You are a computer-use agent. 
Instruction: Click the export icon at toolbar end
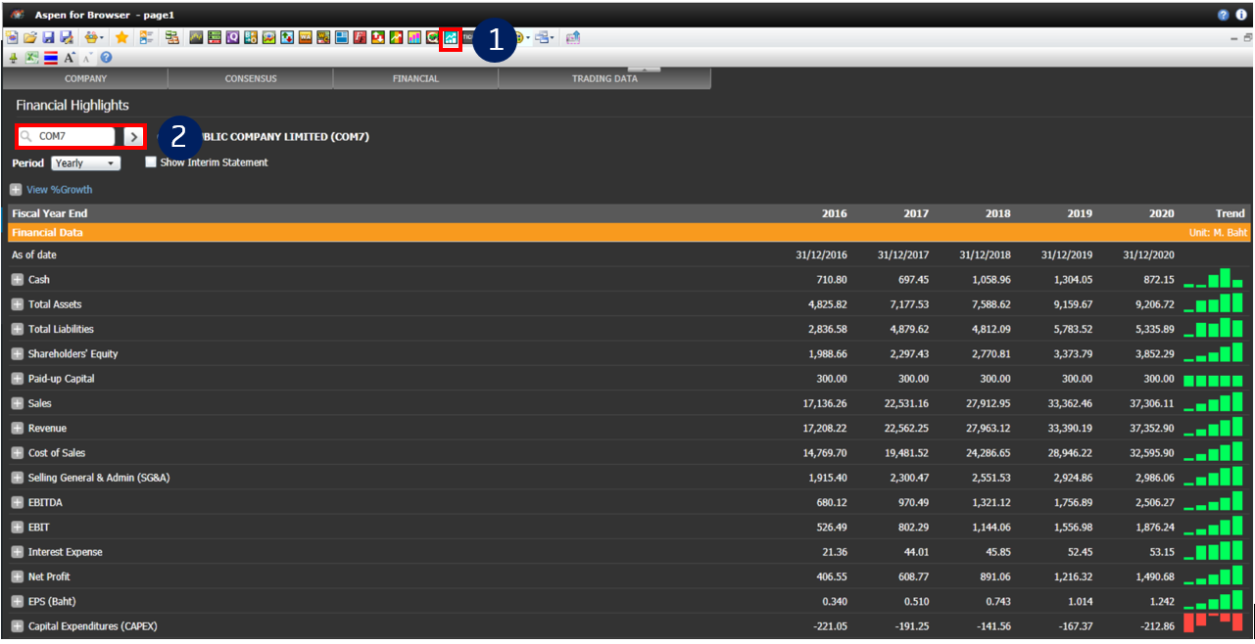[x=573, y=37]
